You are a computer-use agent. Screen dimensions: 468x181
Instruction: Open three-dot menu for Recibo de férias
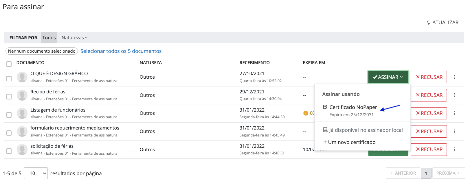coord(454,95)
